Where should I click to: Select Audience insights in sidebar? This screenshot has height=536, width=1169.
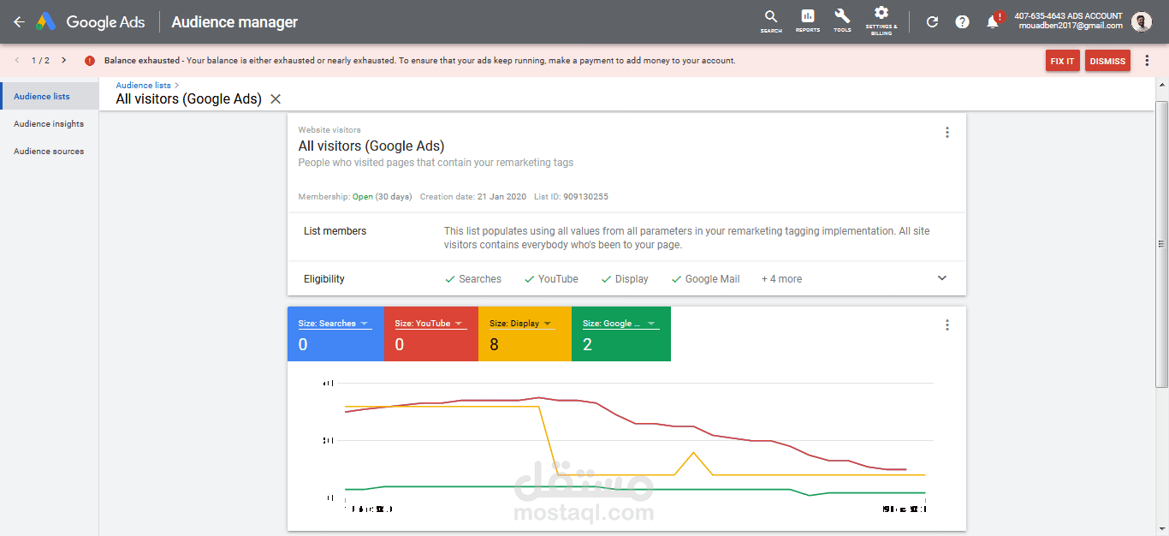[50, 123]
